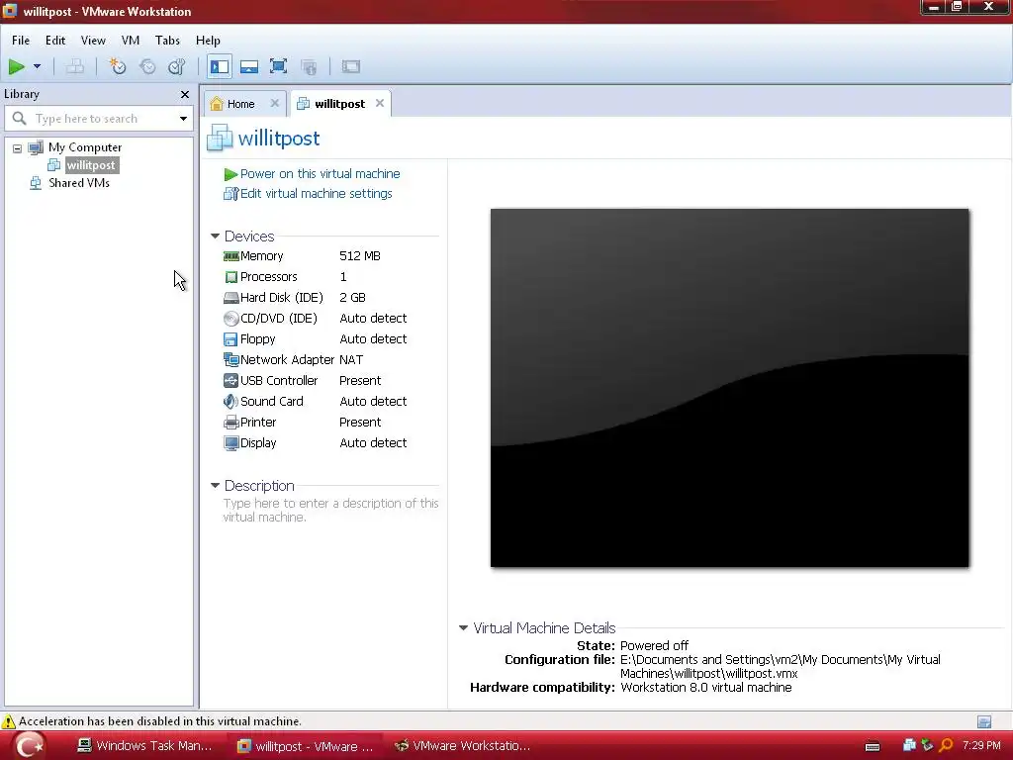
Task: Close the Library panel
Action: pyautogui.click(x=185, y=94)
